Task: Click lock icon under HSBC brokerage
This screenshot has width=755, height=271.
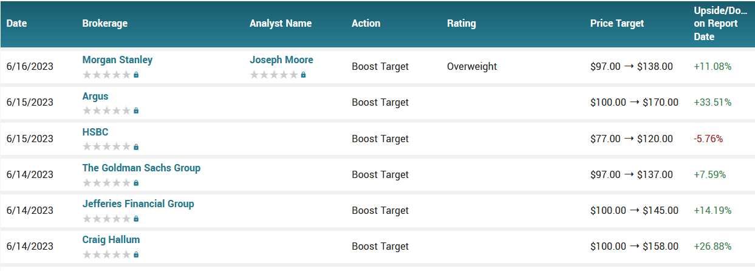Action: 136,147
